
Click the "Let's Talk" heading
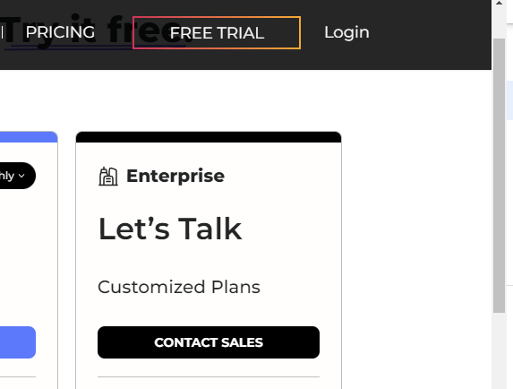[170, 229]
